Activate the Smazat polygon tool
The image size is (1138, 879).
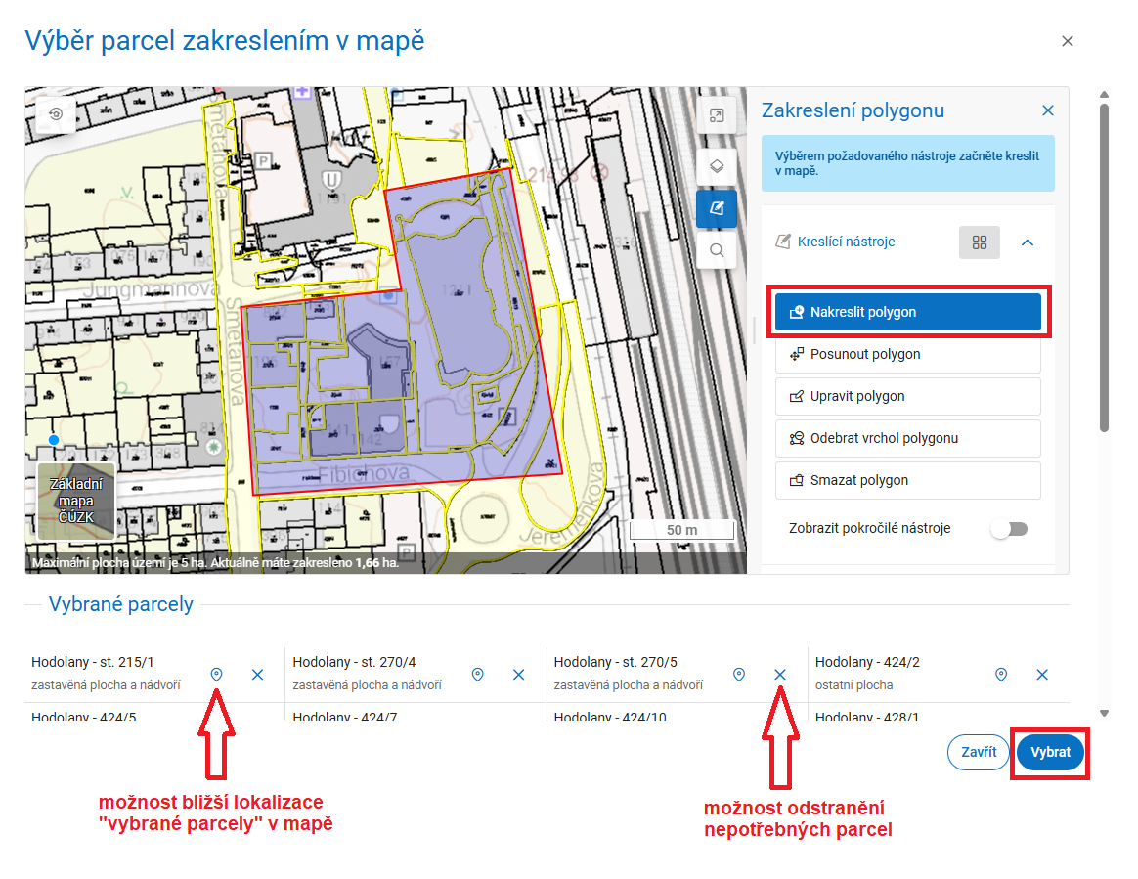(x=907, y=480)
